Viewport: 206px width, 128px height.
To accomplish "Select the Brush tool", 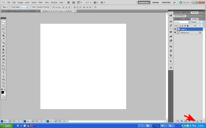I will coord(4,46).
